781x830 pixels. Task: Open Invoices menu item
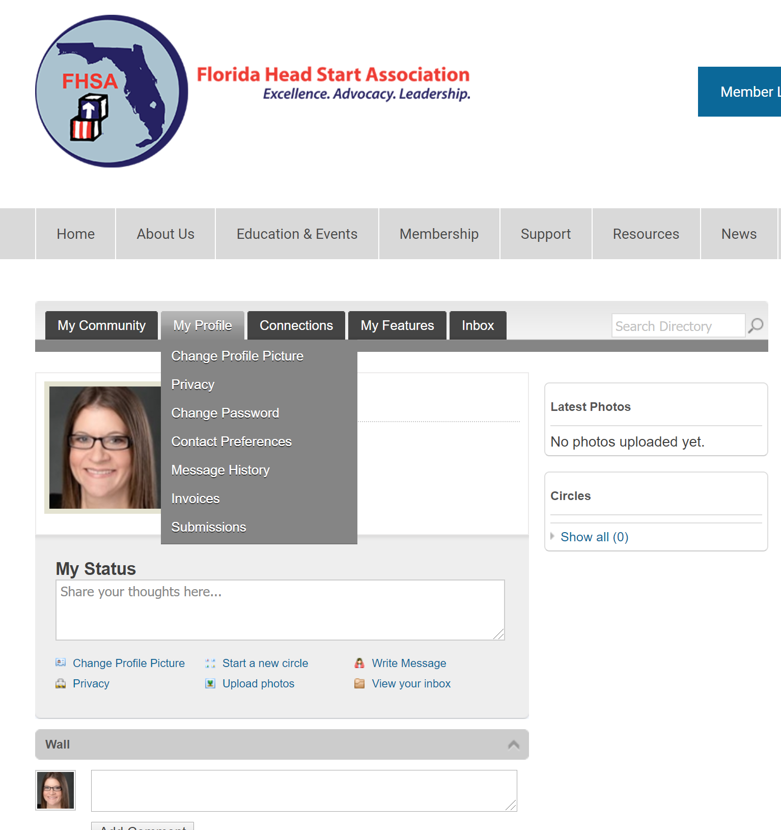click(259, 499)
